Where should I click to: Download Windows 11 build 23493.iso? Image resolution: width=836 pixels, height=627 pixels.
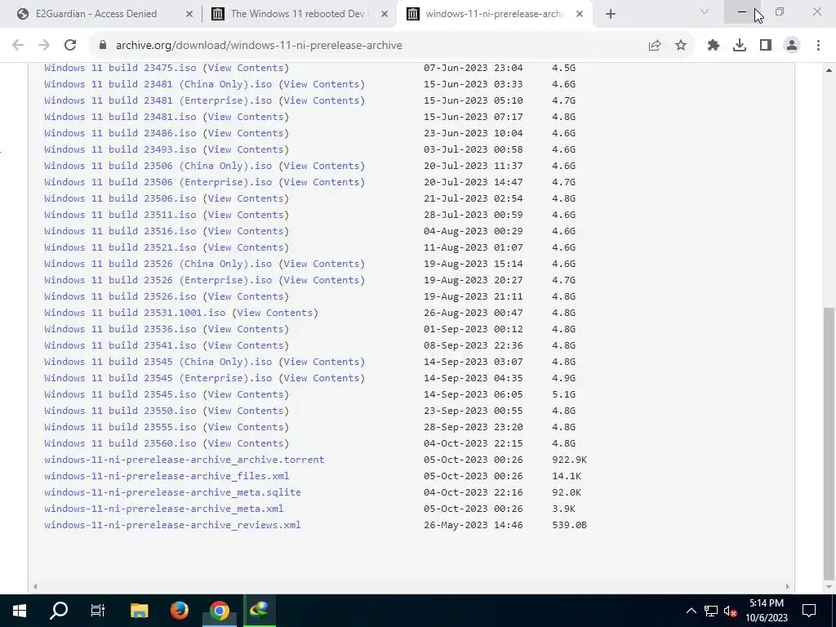(x=120, y=149)
